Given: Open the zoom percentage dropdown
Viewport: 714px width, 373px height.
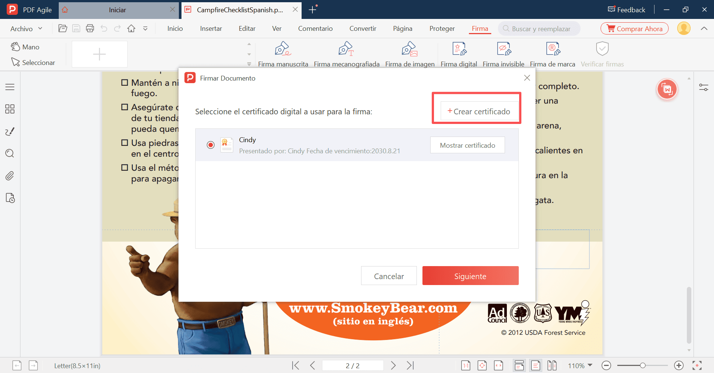Looking at the screenshot, I should (x=579, y=365).
